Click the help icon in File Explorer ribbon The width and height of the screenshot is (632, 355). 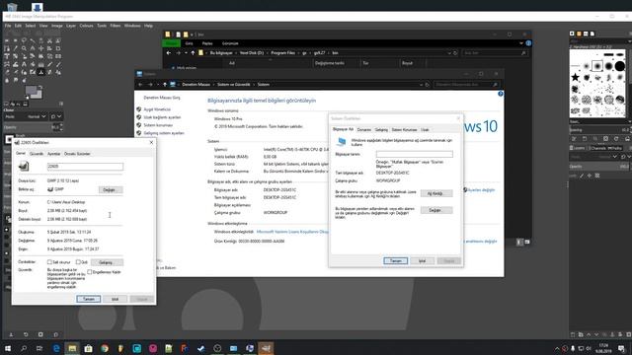coord(528,43)
